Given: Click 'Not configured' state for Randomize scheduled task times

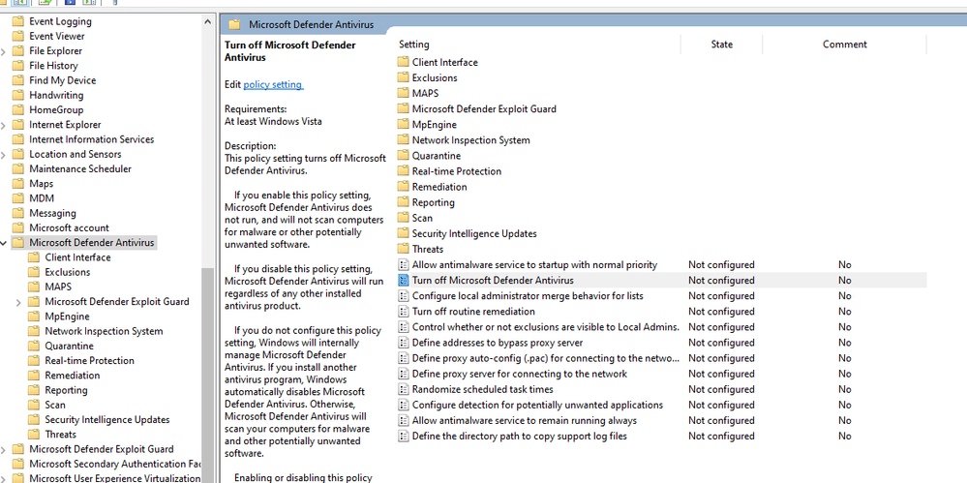Looking at the screenshot, I should pos(721,389).
